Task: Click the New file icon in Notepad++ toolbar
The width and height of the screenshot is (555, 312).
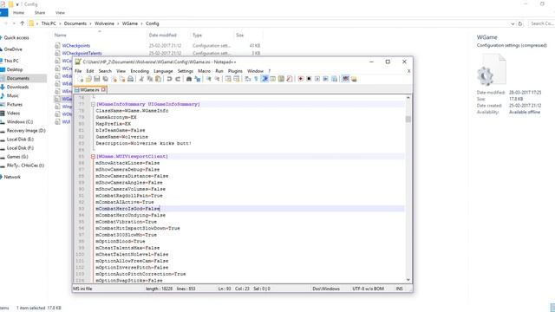Action: [x=82, y=79]
